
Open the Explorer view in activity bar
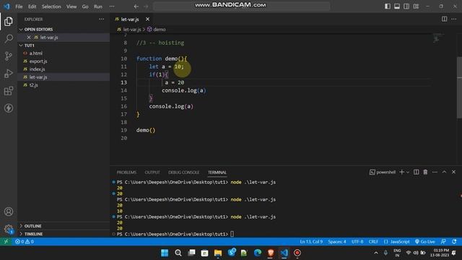pos(9,21)
